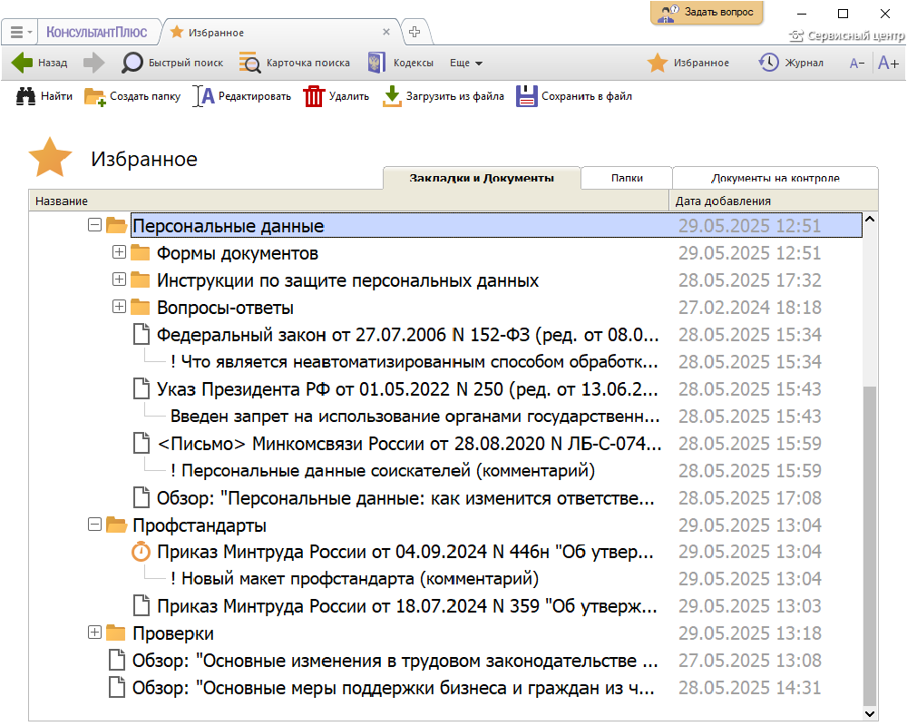Click the Журнал button label
This screenshot has height=726, width=907.
coord(804,64)
